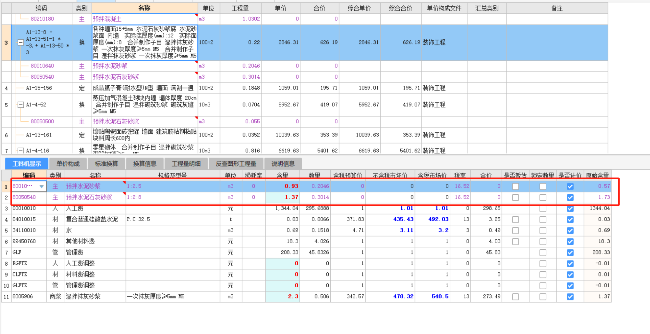Select the 2.3 含量 cell of 湿拌抹灰砂浆
The height and width of the screenshot is (334, 650).
(x=283, y=297)
